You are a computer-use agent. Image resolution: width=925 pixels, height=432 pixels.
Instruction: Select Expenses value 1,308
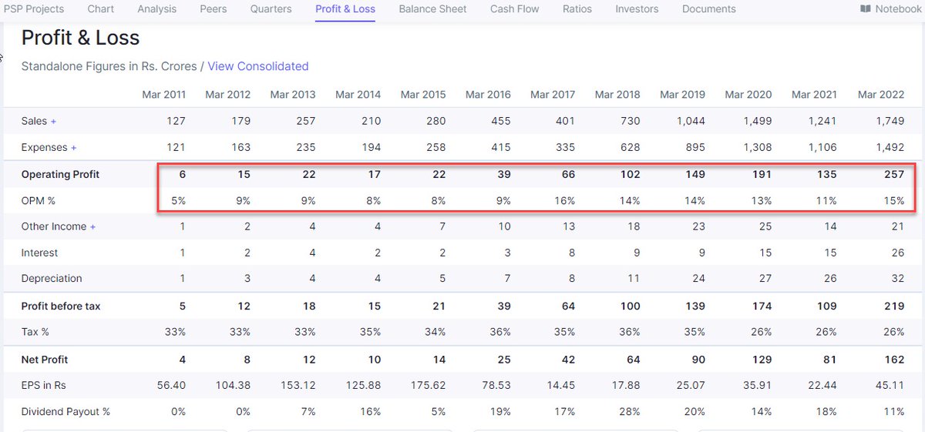756,148
